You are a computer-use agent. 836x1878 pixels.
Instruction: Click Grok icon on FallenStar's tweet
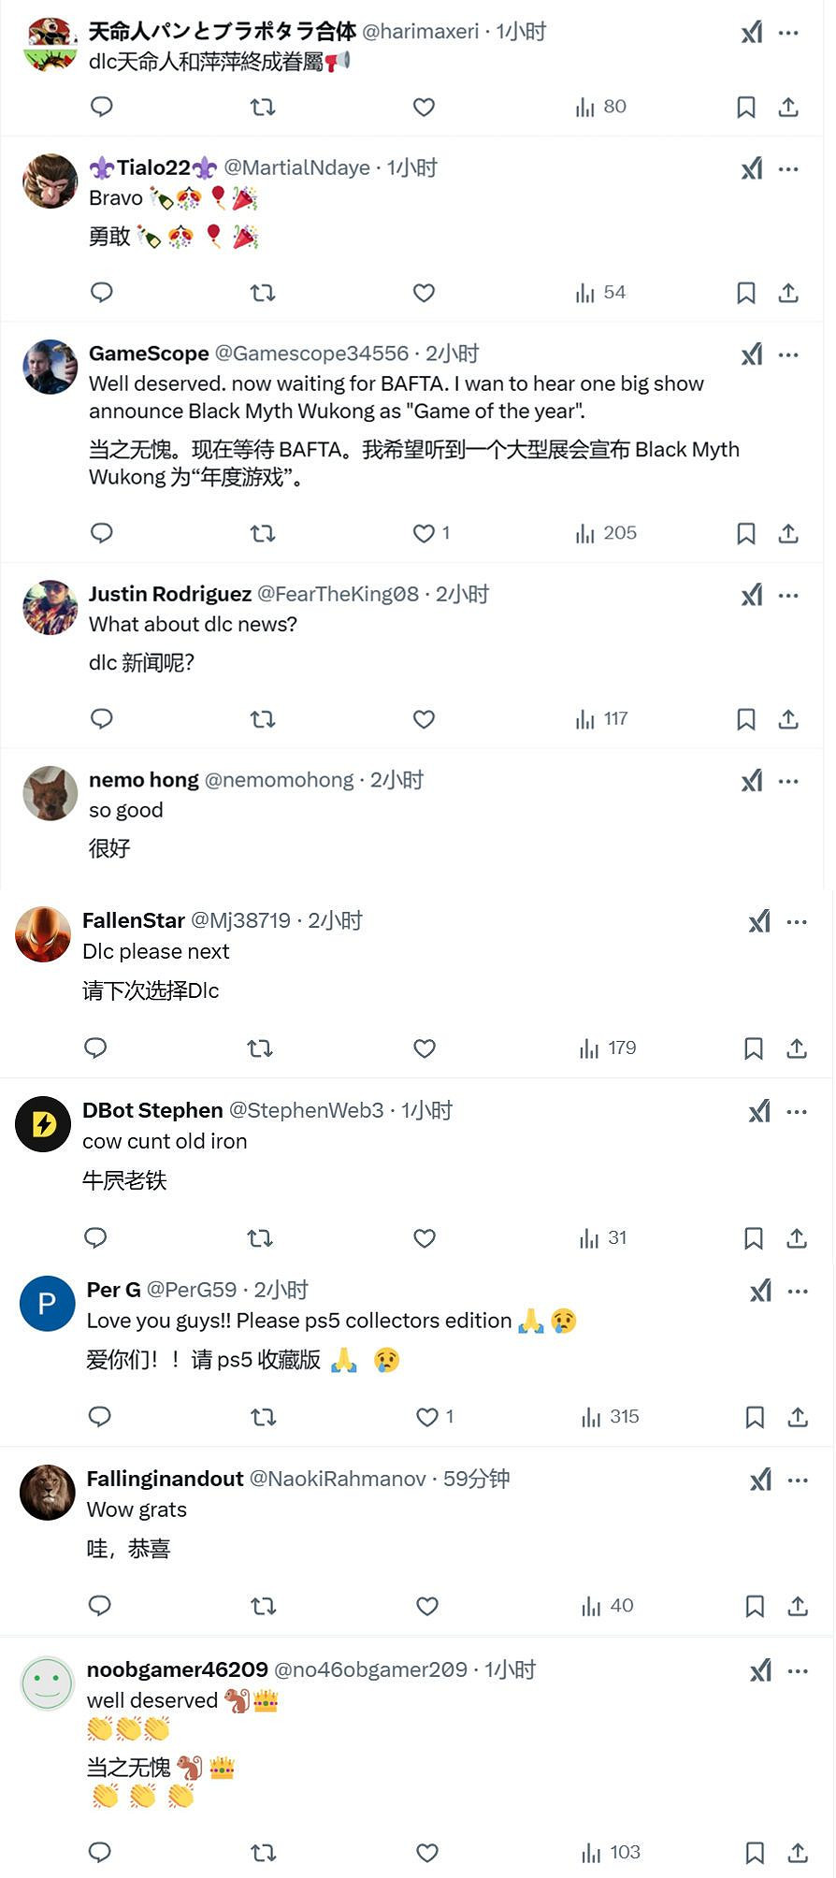(759, 922)
